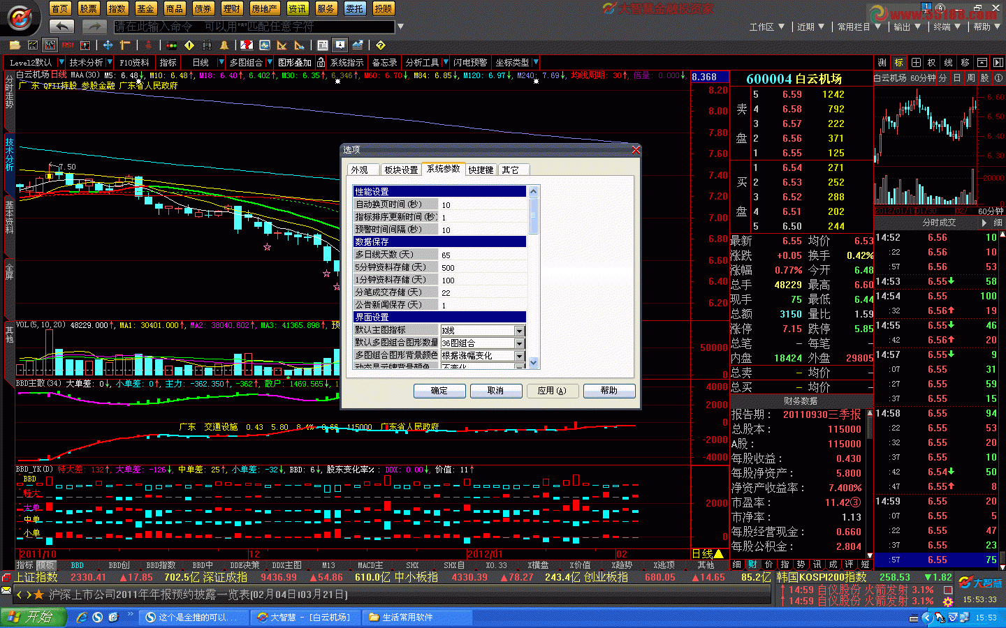Image resolution: width=1006 pixels, height=628 pixels.
Task: Open the 基金 top menu
Action: coord(145,8)
